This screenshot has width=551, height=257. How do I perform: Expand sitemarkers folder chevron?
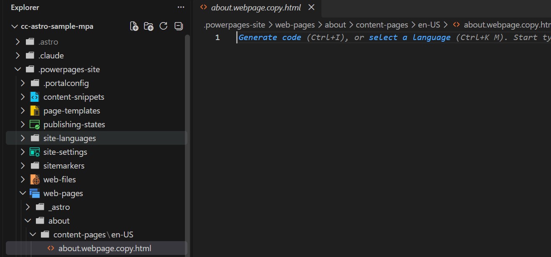(x=23, y=166)
